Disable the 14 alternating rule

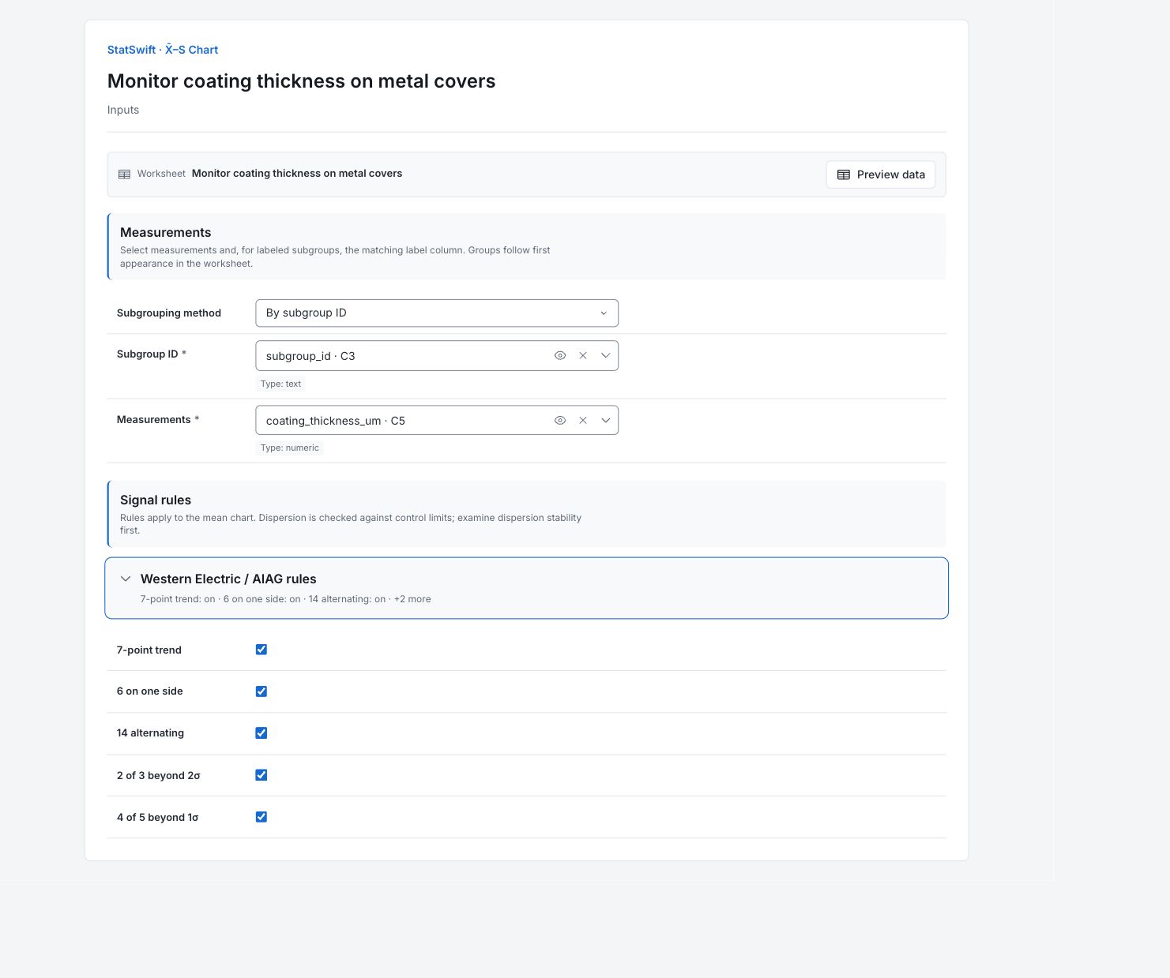pyautogui.click(x=261, y=733)
